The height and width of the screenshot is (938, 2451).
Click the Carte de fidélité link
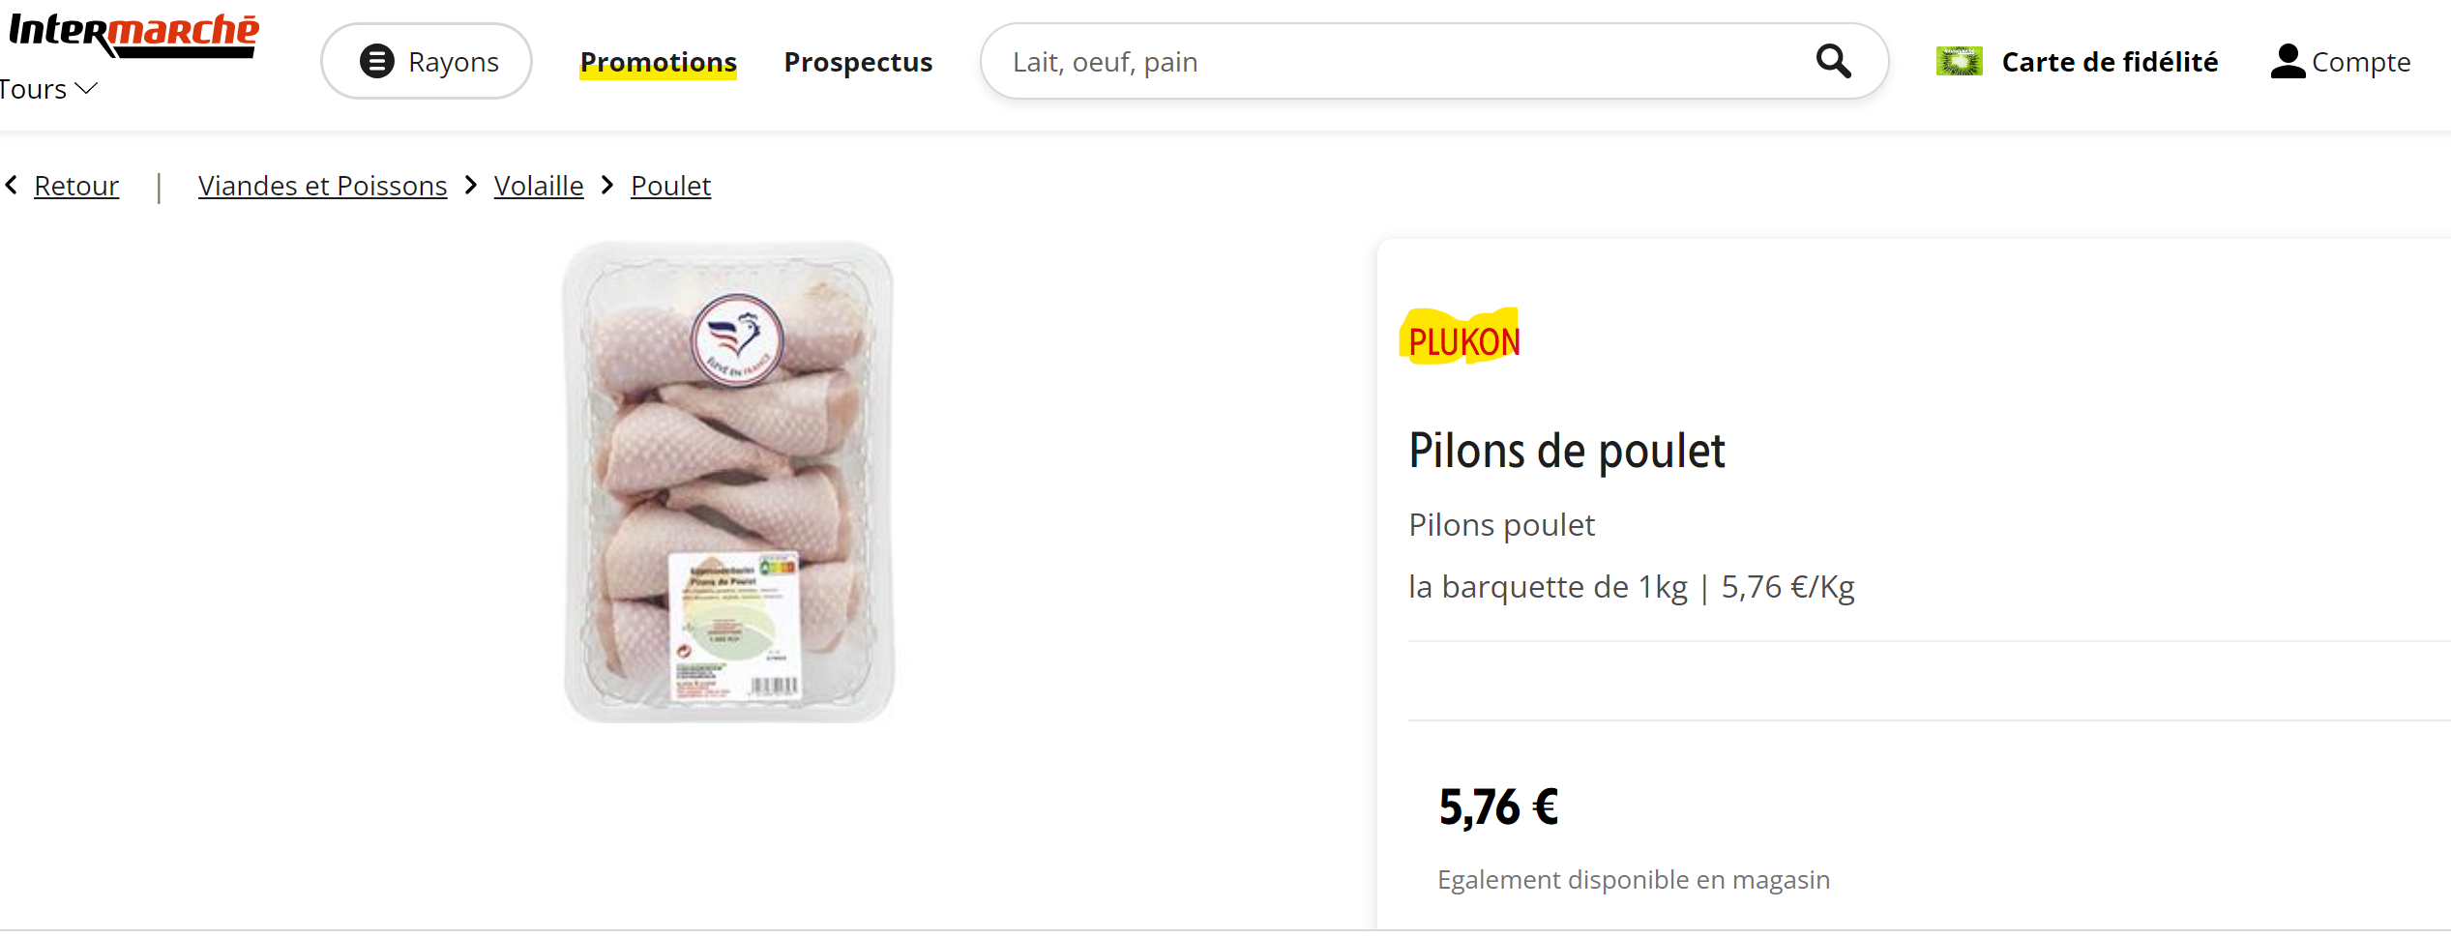(2110, 62)
